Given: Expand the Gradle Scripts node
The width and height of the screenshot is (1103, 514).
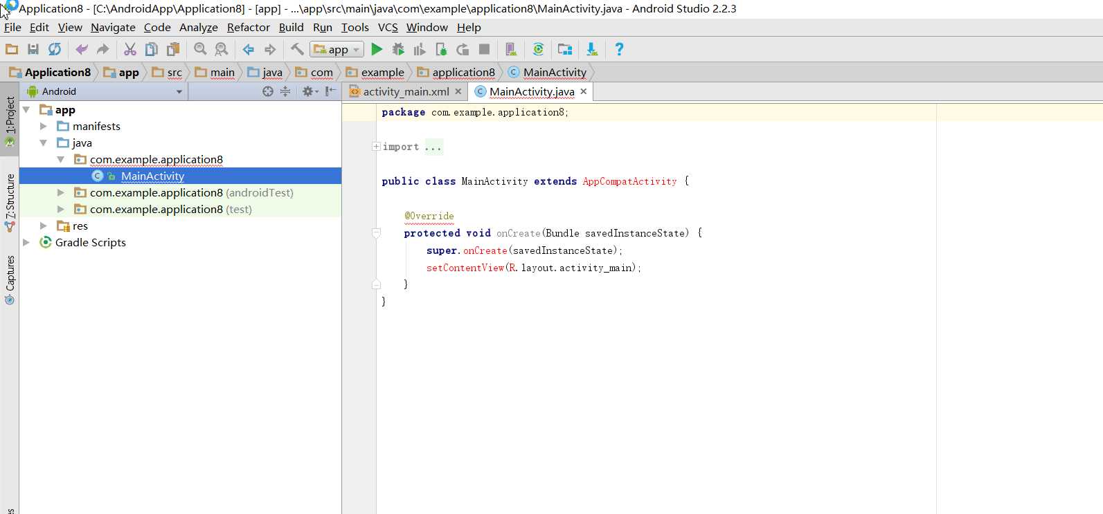Looking at the screenshot, I should pos(26,243).
